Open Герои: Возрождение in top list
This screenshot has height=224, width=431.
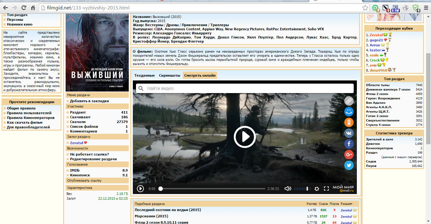coord(383,98)
